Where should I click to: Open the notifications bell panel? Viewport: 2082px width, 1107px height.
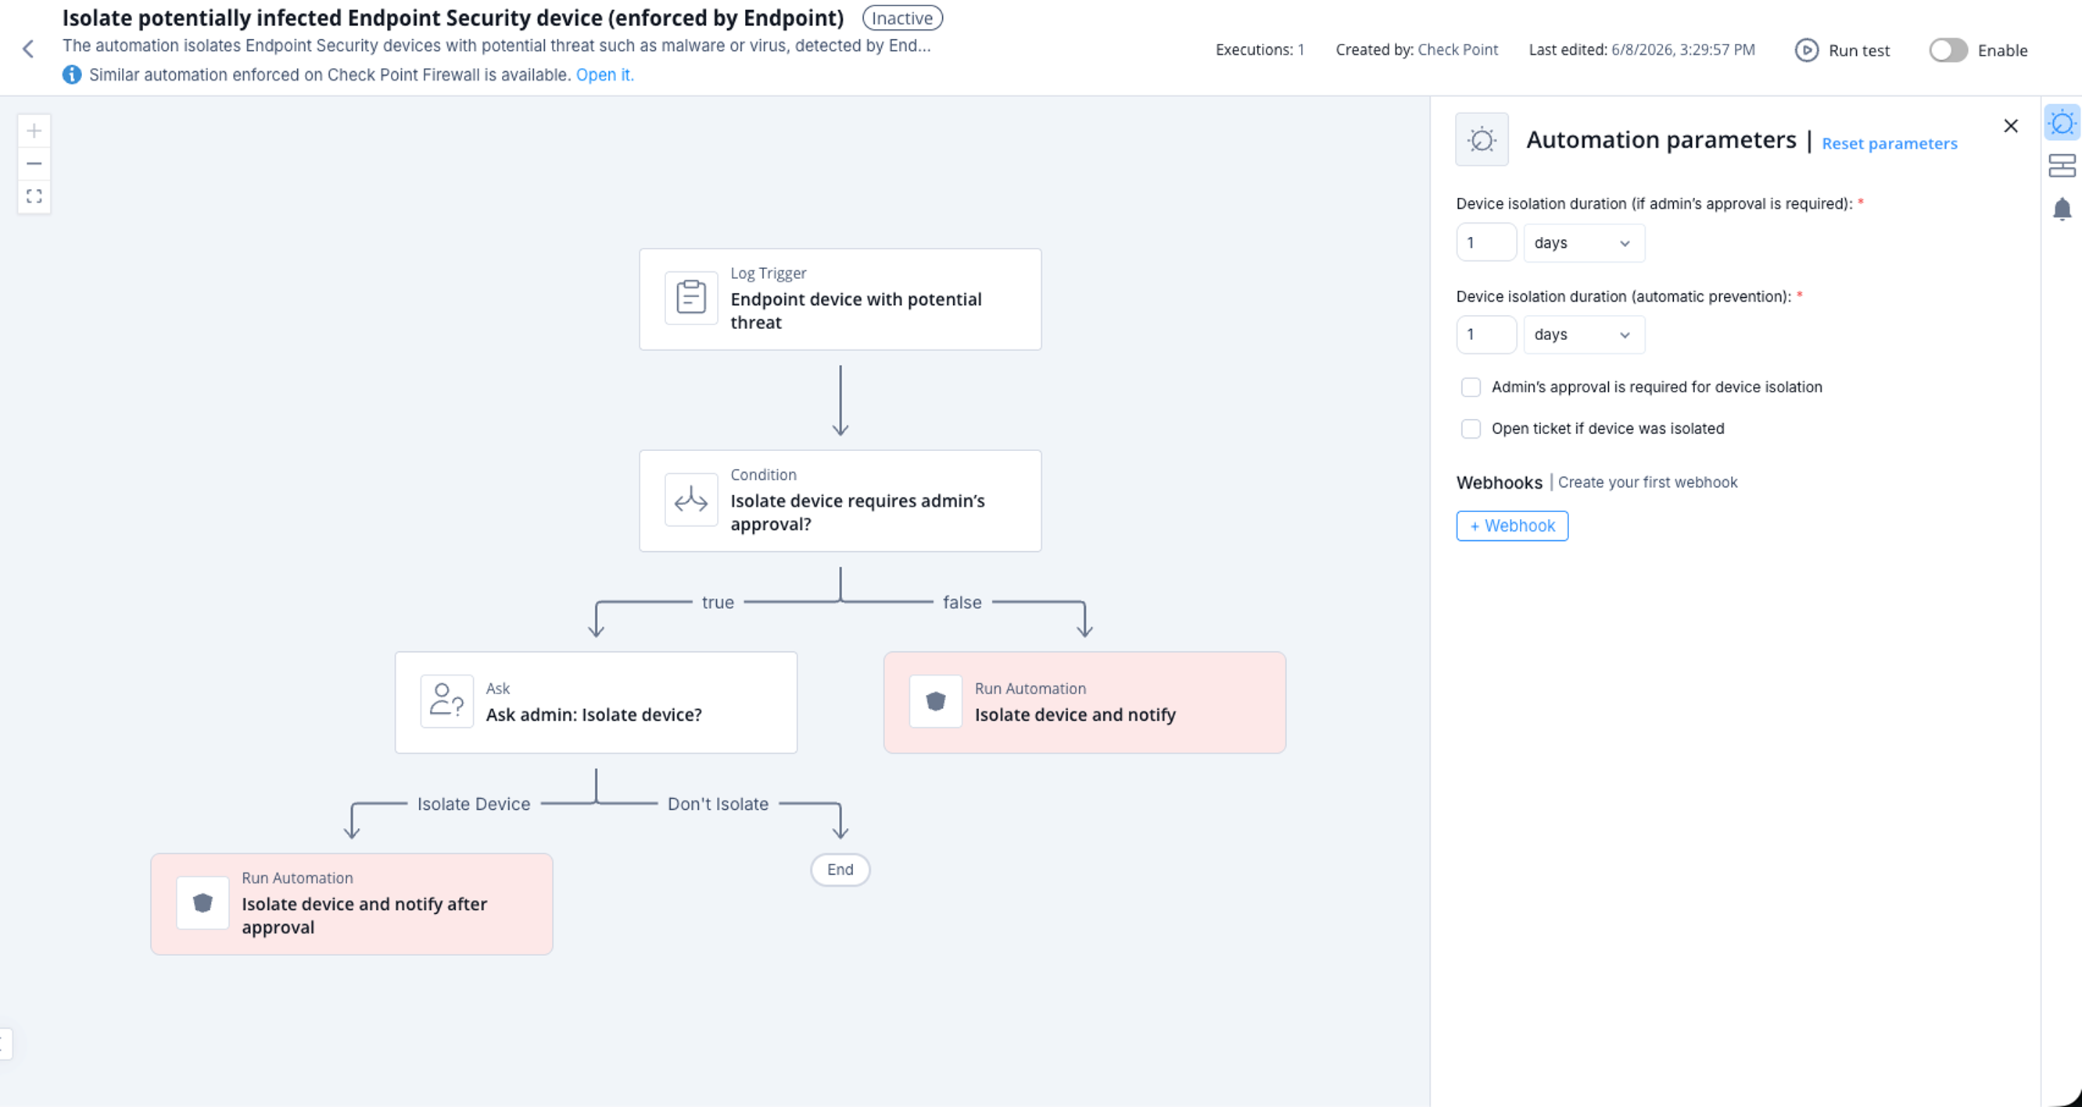2062,209
